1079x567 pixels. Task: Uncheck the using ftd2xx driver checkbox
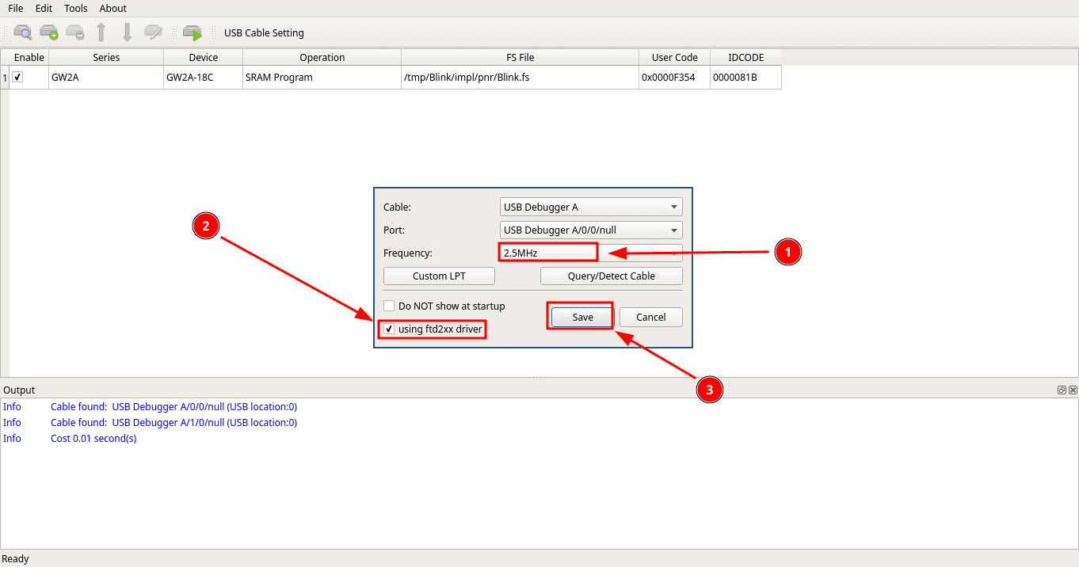point(389,329)
